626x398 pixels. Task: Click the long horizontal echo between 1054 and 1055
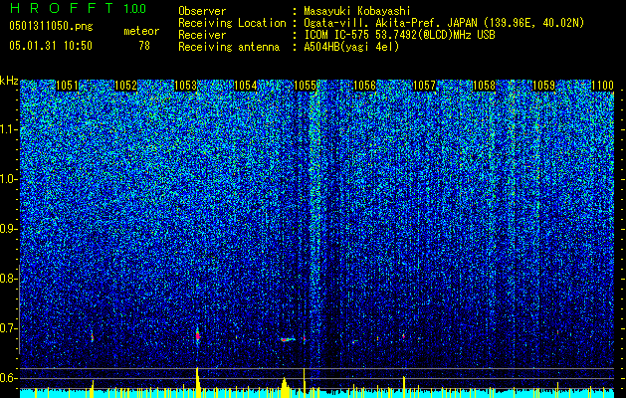pos(288,339)
